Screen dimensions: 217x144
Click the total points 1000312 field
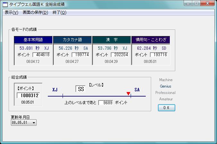tap(28, 95)
